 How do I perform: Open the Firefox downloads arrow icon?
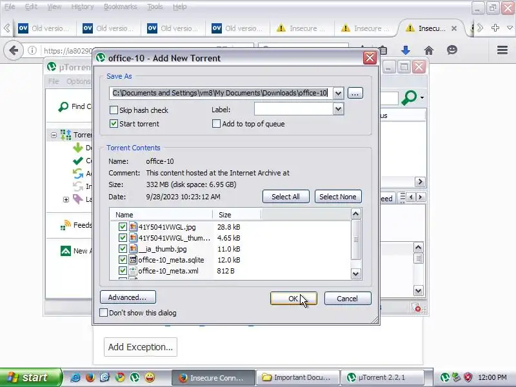406,50
